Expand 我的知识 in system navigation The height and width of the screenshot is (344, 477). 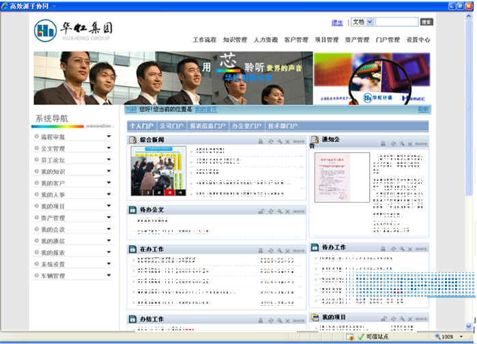(x=109, y=171)
